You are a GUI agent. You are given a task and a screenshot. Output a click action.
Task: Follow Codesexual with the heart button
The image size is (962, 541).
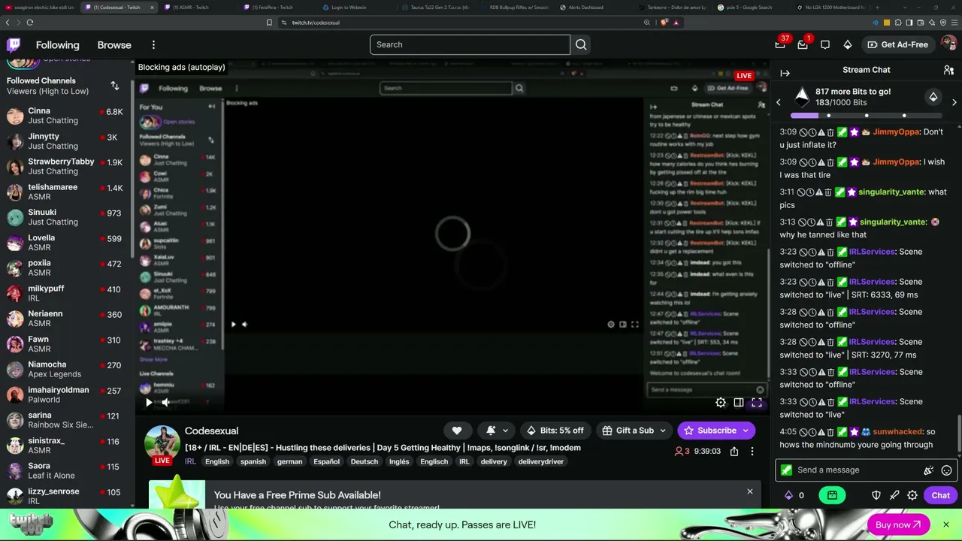click(457, 431)
